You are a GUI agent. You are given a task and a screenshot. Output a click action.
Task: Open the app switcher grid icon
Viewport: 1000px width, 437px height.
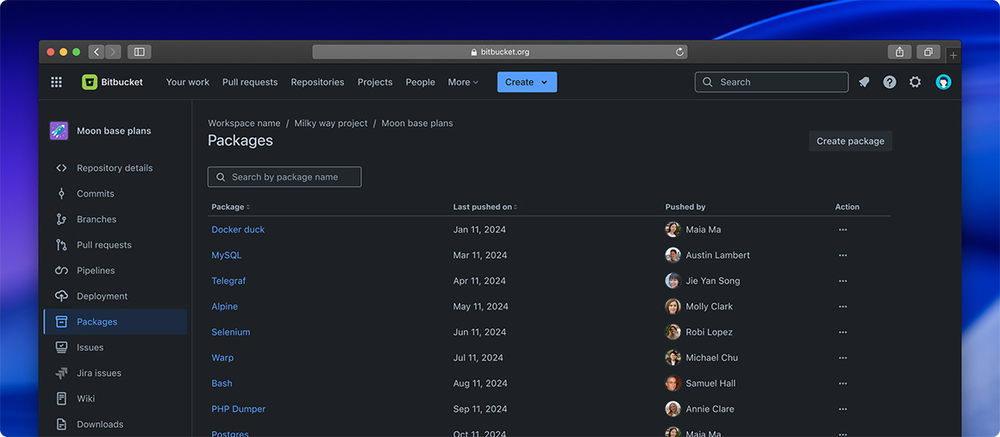tap(57, 82)
